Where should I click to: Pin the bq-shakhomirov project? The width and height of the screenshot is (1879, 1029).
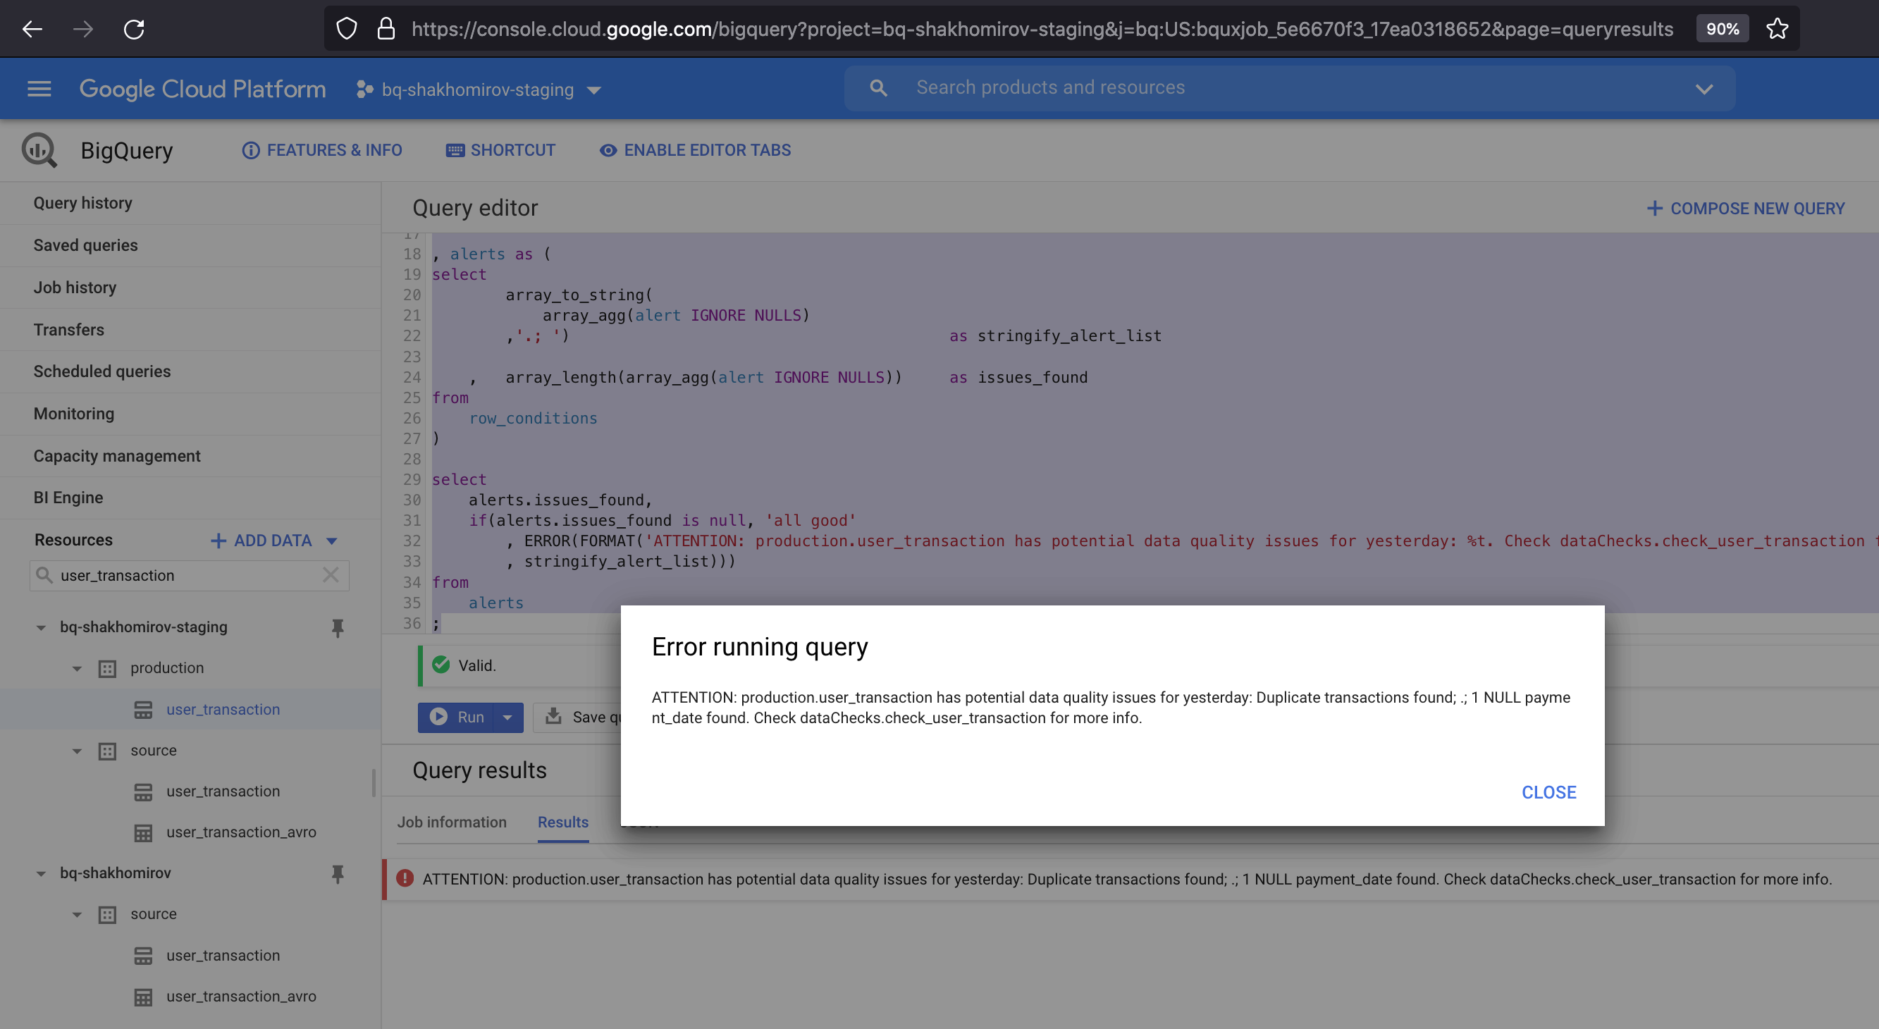[338, 874]
